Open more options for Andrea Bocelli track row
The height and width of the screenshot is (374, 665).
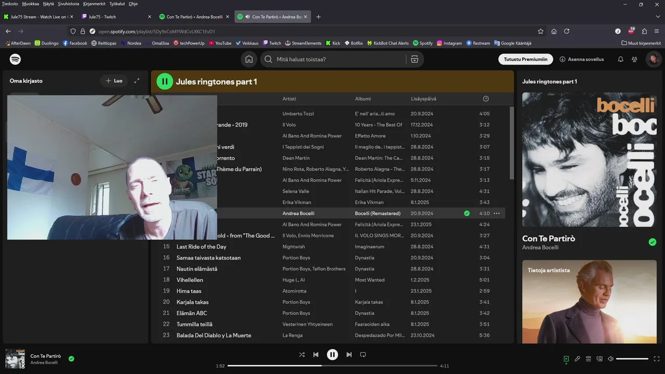497,213
